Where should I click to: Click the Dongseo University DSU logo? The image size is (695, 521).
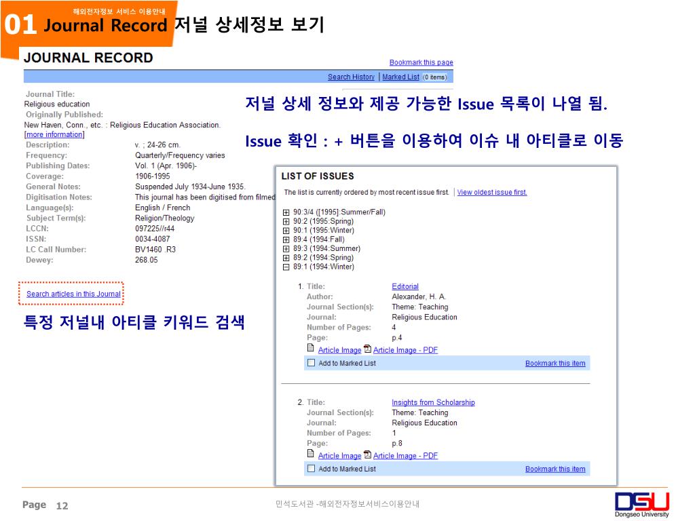tap(642, 504)
